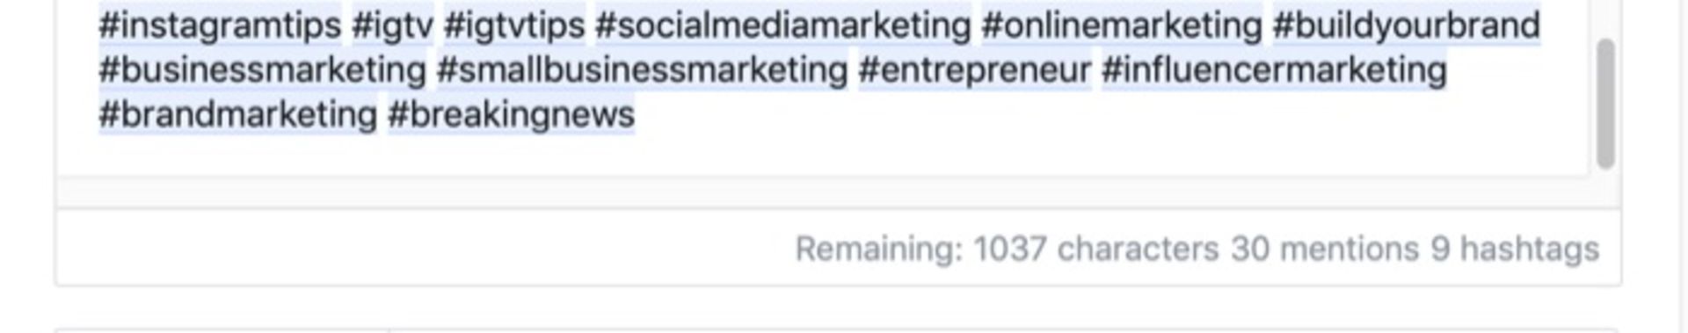1688x333 pixels.
Task: Click the 30 mentions remaining counter
Action: pos(1324,250)
